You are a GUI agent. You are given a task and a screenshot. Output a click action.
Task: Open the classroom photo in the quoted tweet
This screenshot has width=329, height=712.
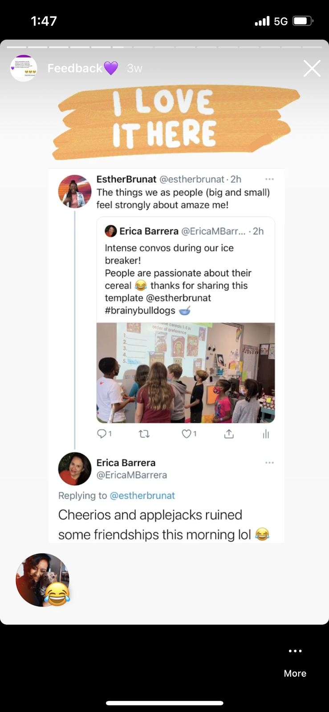point(185,372)
